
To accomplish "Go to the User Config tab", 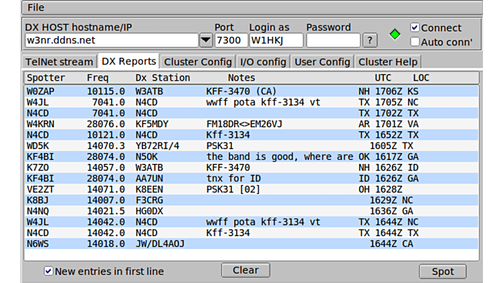I will pos(322,62).
